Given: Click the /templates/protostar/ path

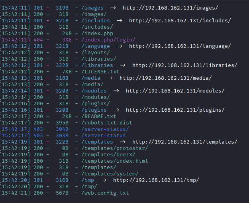Looking at the screenshot, I should click(115, 148).
